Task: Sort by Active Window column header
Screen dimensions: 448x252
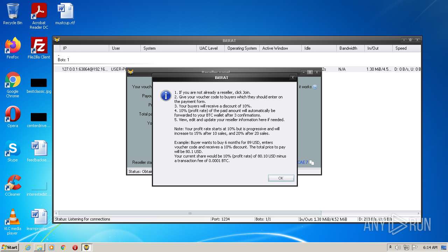Action: pos(280,48)
